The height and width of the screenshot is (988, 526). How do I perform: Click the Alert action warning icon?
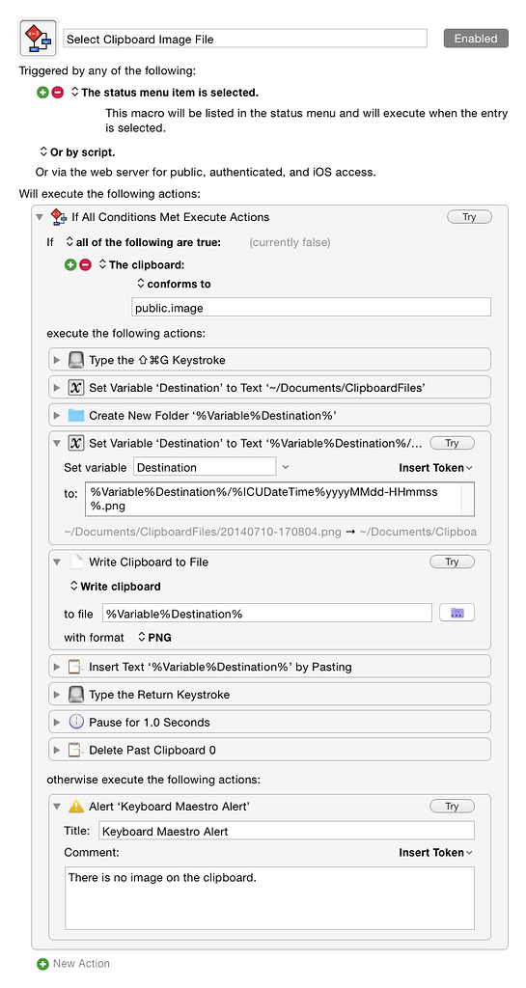tap(75, 806)
